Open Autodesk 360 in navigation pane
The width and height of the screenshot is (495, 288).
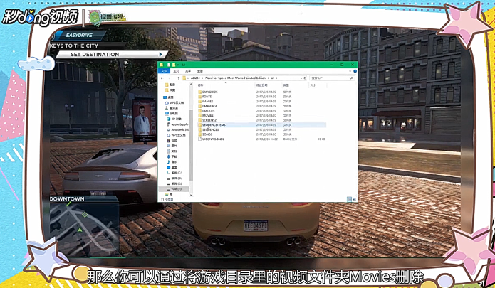click(x=178, y=130)
